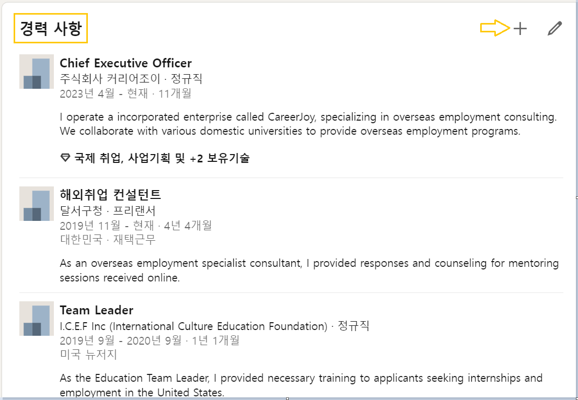Click the add experience plus icon
The height and width of the screenshot is (400, 578).
point(519,29)
